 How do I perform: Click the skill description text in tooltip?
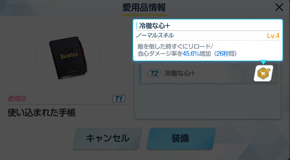[187, 50]
